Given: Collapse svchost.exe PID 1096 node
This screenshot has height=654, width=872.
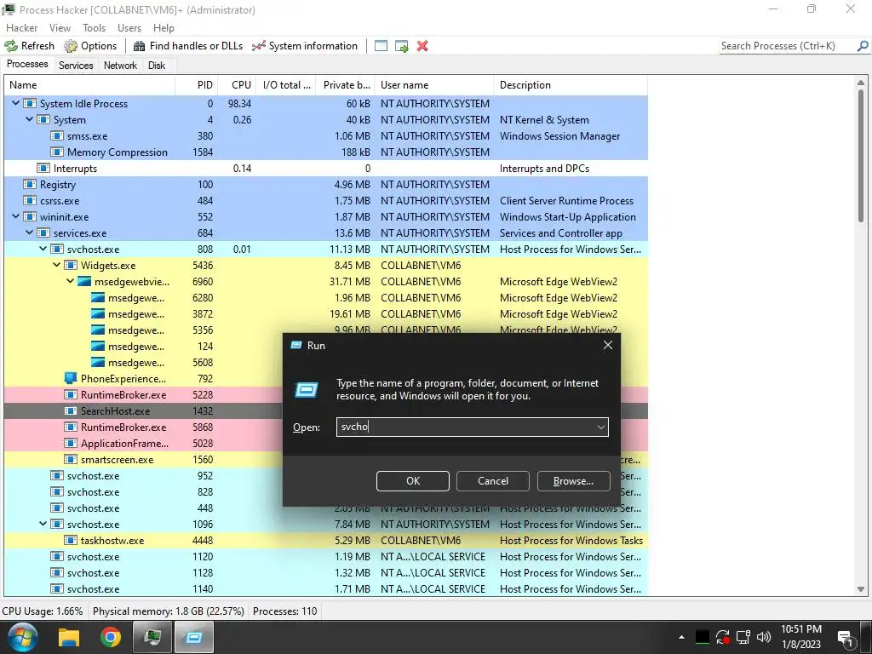Looking at the screenshot, I should [x=43, y=525].
